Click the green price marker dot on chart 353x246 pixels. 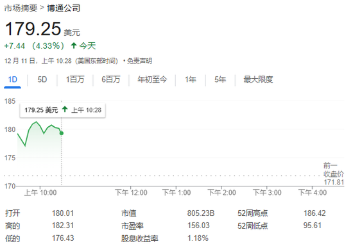coord(62,133)
